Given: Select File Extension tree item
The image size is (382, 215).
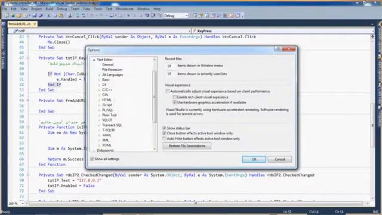Looking at the screenshot, I should pyautogui.click(x=112, y=70).
